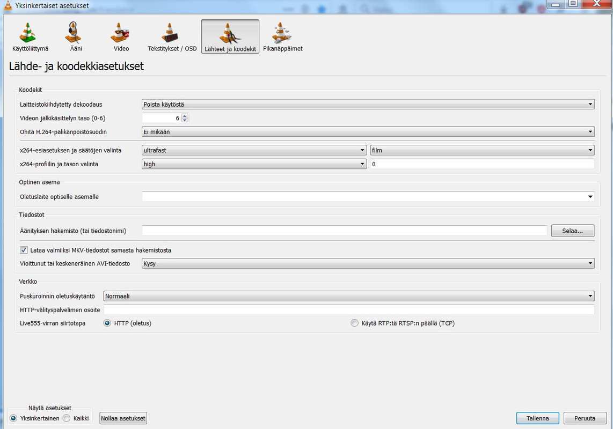This screenshot has height=429, width=613.
Task: Open Tekstitykset / OSD settings category
Action: pos(172,36)
